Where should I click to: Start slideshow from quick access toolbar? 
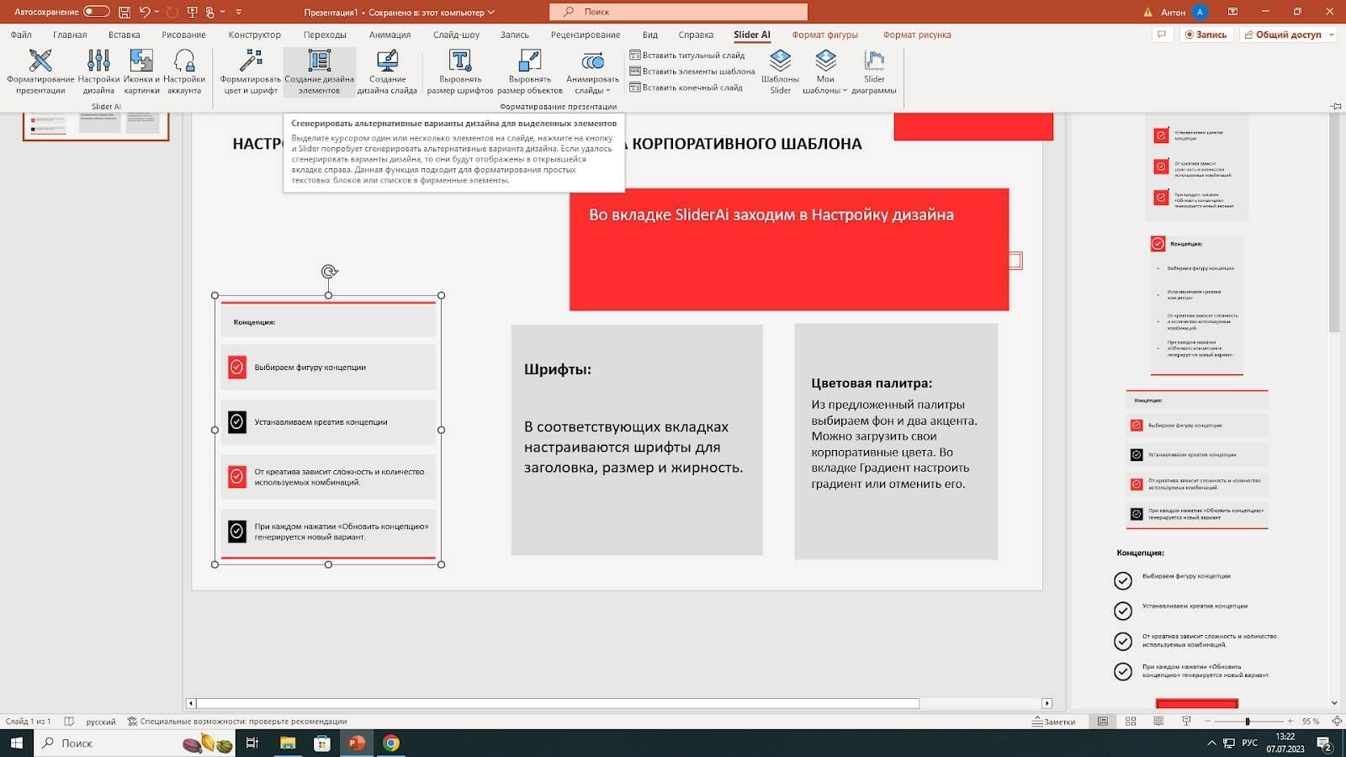[192, 12]
